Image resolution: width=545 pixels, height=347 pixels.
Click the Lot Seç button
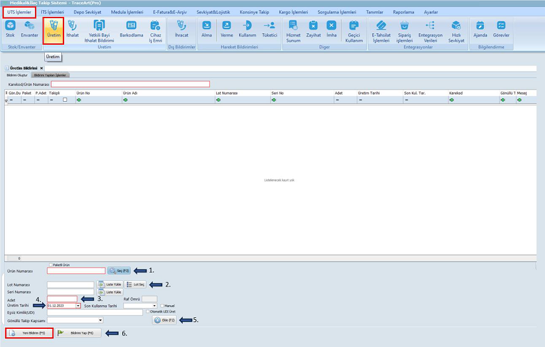tap(136, 284)
